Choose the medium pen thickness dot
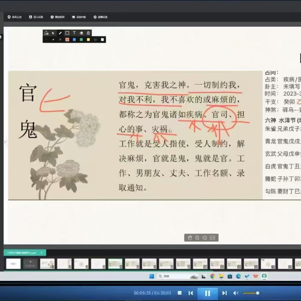The image size is (301, 301). pos(53,40)
